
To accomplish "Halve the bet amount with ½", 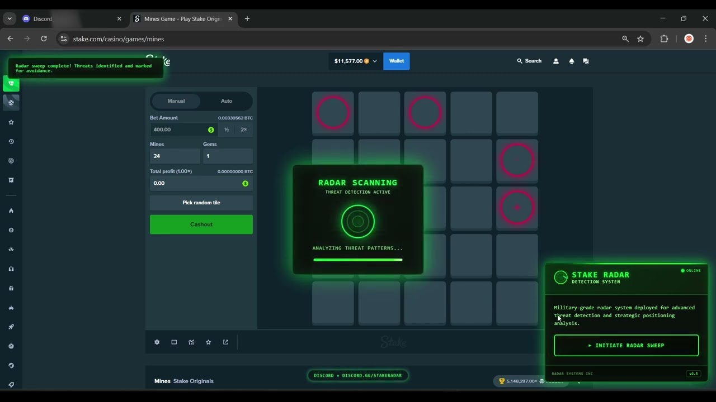I will (x=227, y=130).
